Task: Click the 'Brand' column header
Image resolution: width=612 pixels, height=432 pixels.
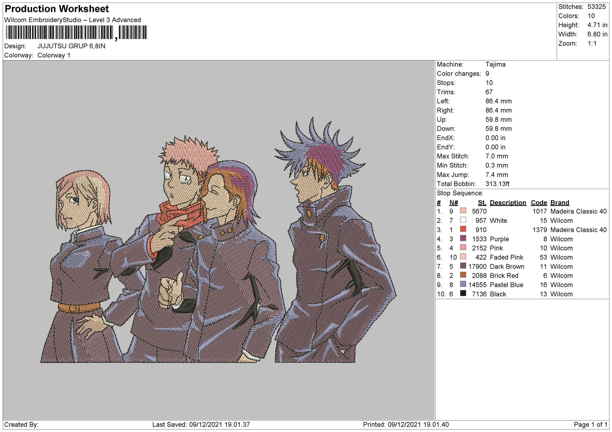Action: pyautogui.click(x=560, y=203)
